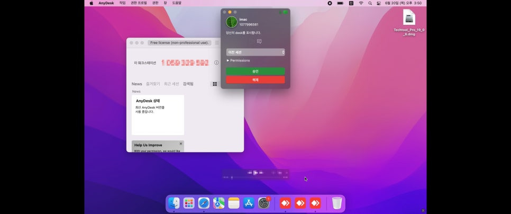Open the chat icon in the session request window
Screen dimensions: 511x214
point(259,41)
